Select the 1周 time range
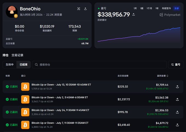This screenshot has width=186, height=132. point(142,8)
